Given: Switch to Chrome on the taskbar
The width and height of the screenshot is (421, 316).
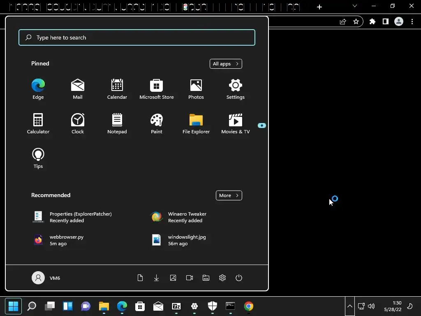Looking at the screenshot, I should 249,306.
